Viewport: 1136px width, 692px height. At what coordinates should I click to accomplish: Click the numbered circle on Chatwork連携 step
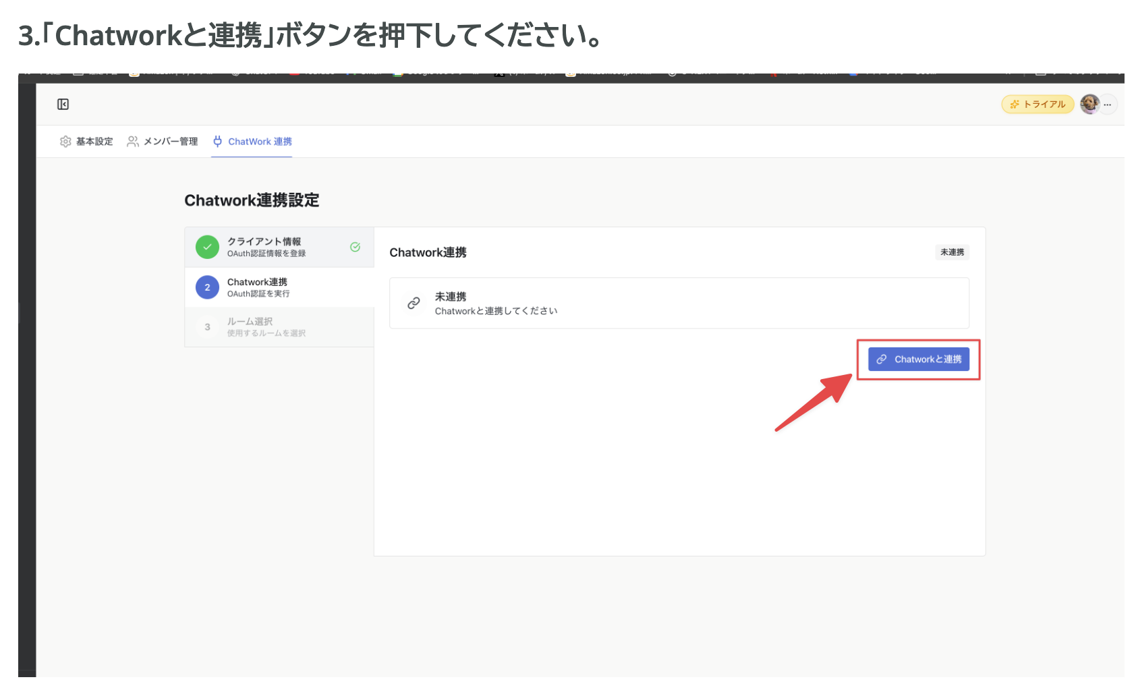coord(207,287)
